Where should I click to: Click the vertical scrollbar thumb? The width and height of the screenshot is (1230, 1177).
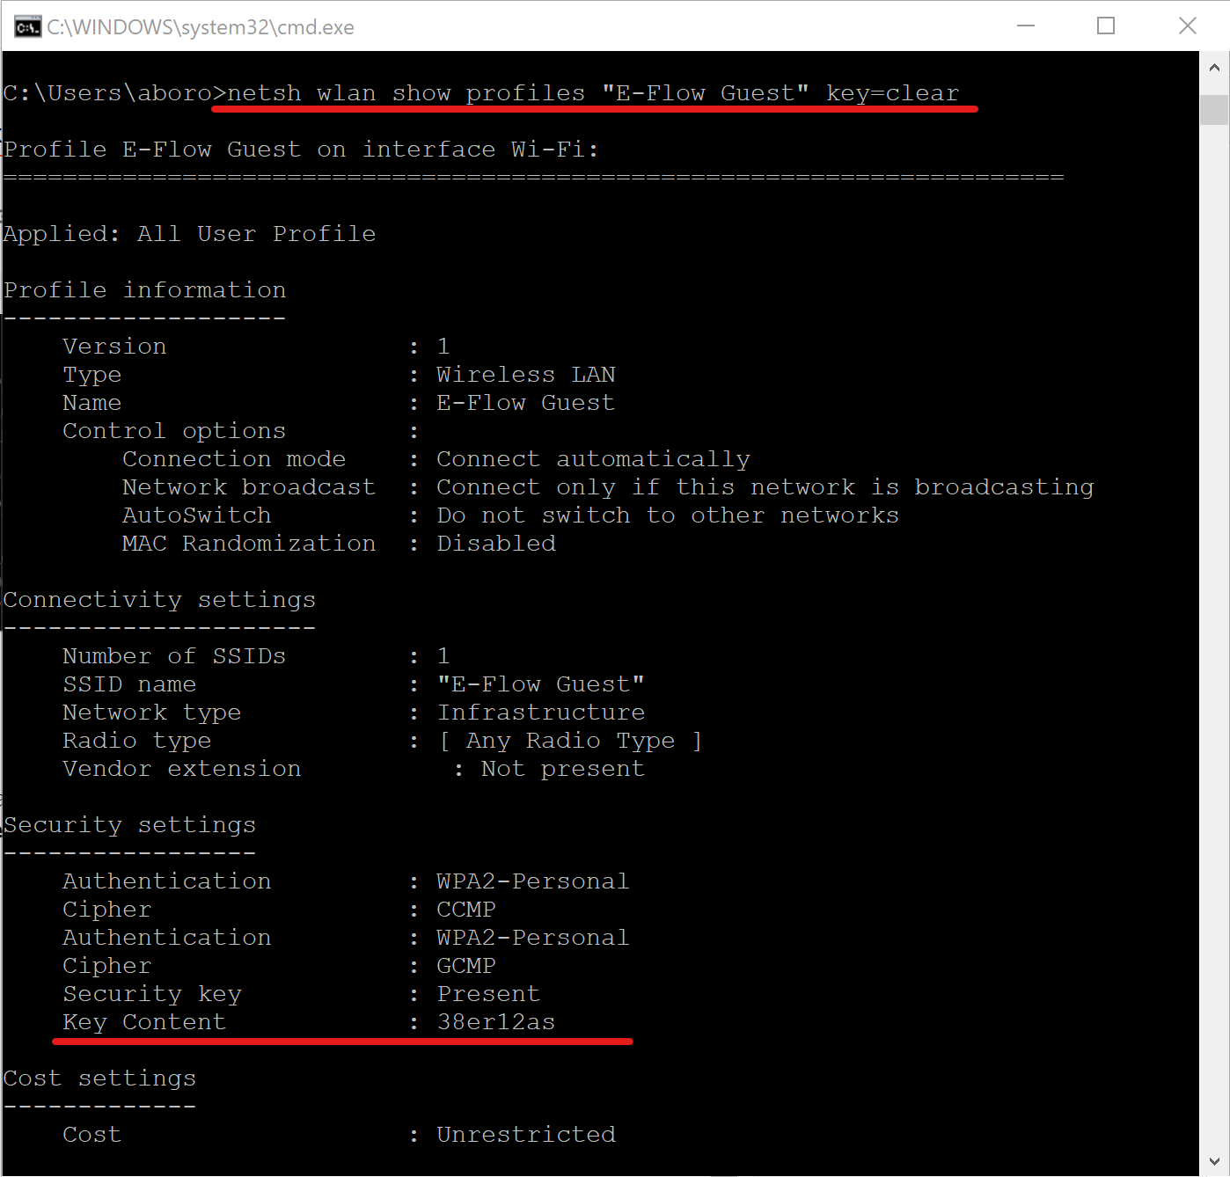1214,110
